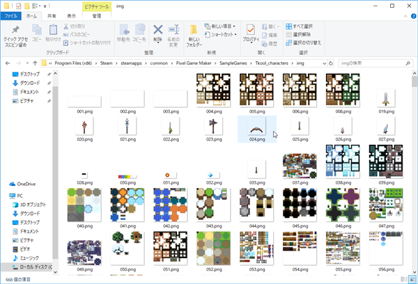Click Invert selection (選択の切り替え)
This screenshot has width=418, height=284.
[303, 42]
